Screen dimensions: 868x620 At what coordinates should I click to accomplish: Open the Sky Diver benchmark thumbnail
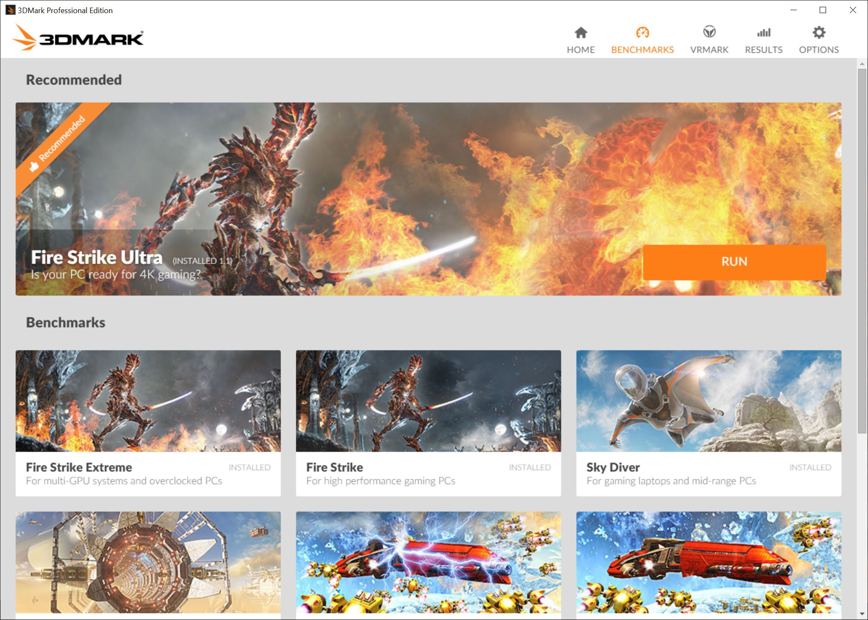tap(709, 401)
